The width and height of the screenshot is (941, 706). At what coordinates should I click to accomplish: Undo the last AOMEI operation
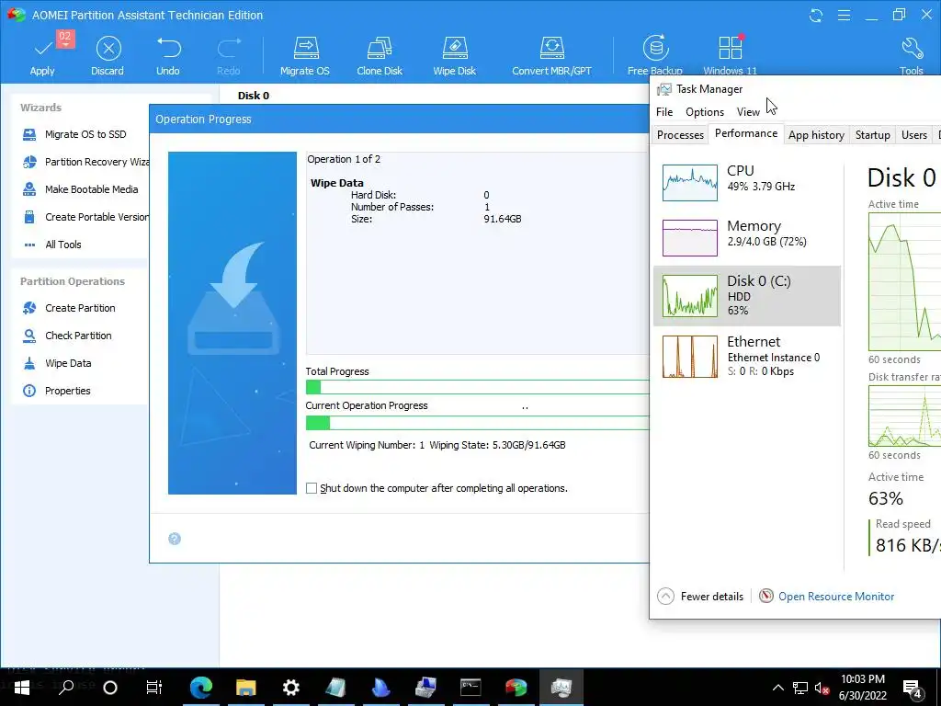pyautogui.click(x=168, y=56)
